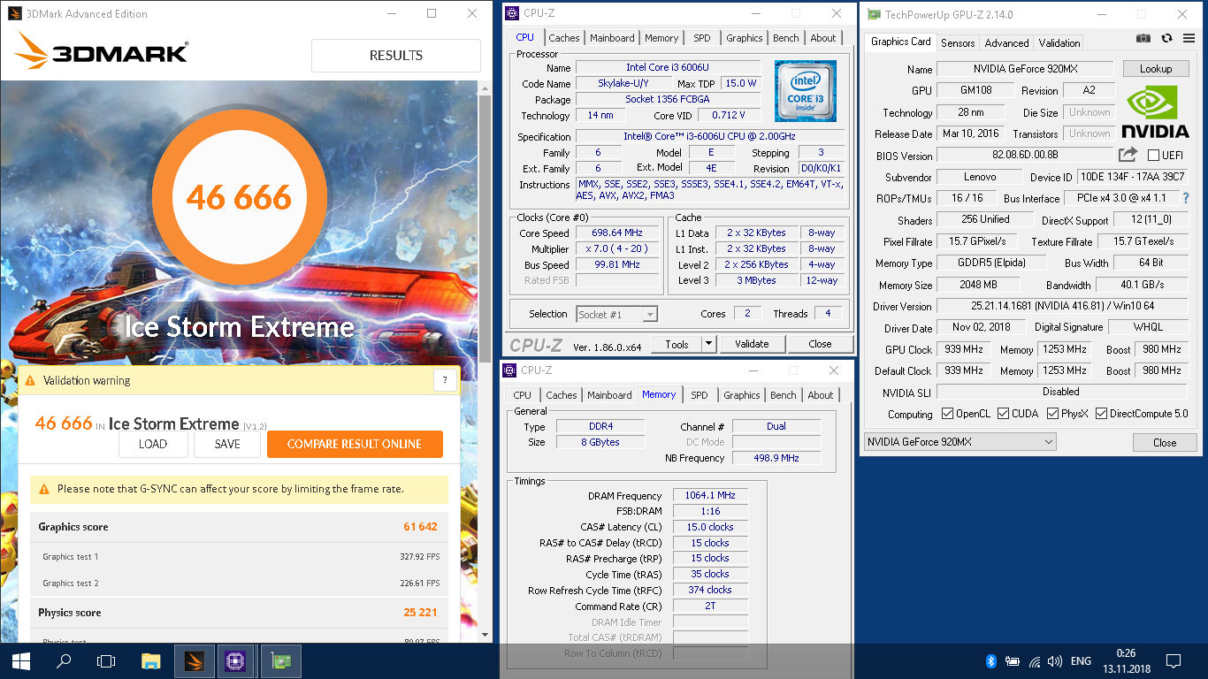This screenshot has width=1208, height=679.
Task: Click the Physics score value 25 221
Action: click(421, 612)
